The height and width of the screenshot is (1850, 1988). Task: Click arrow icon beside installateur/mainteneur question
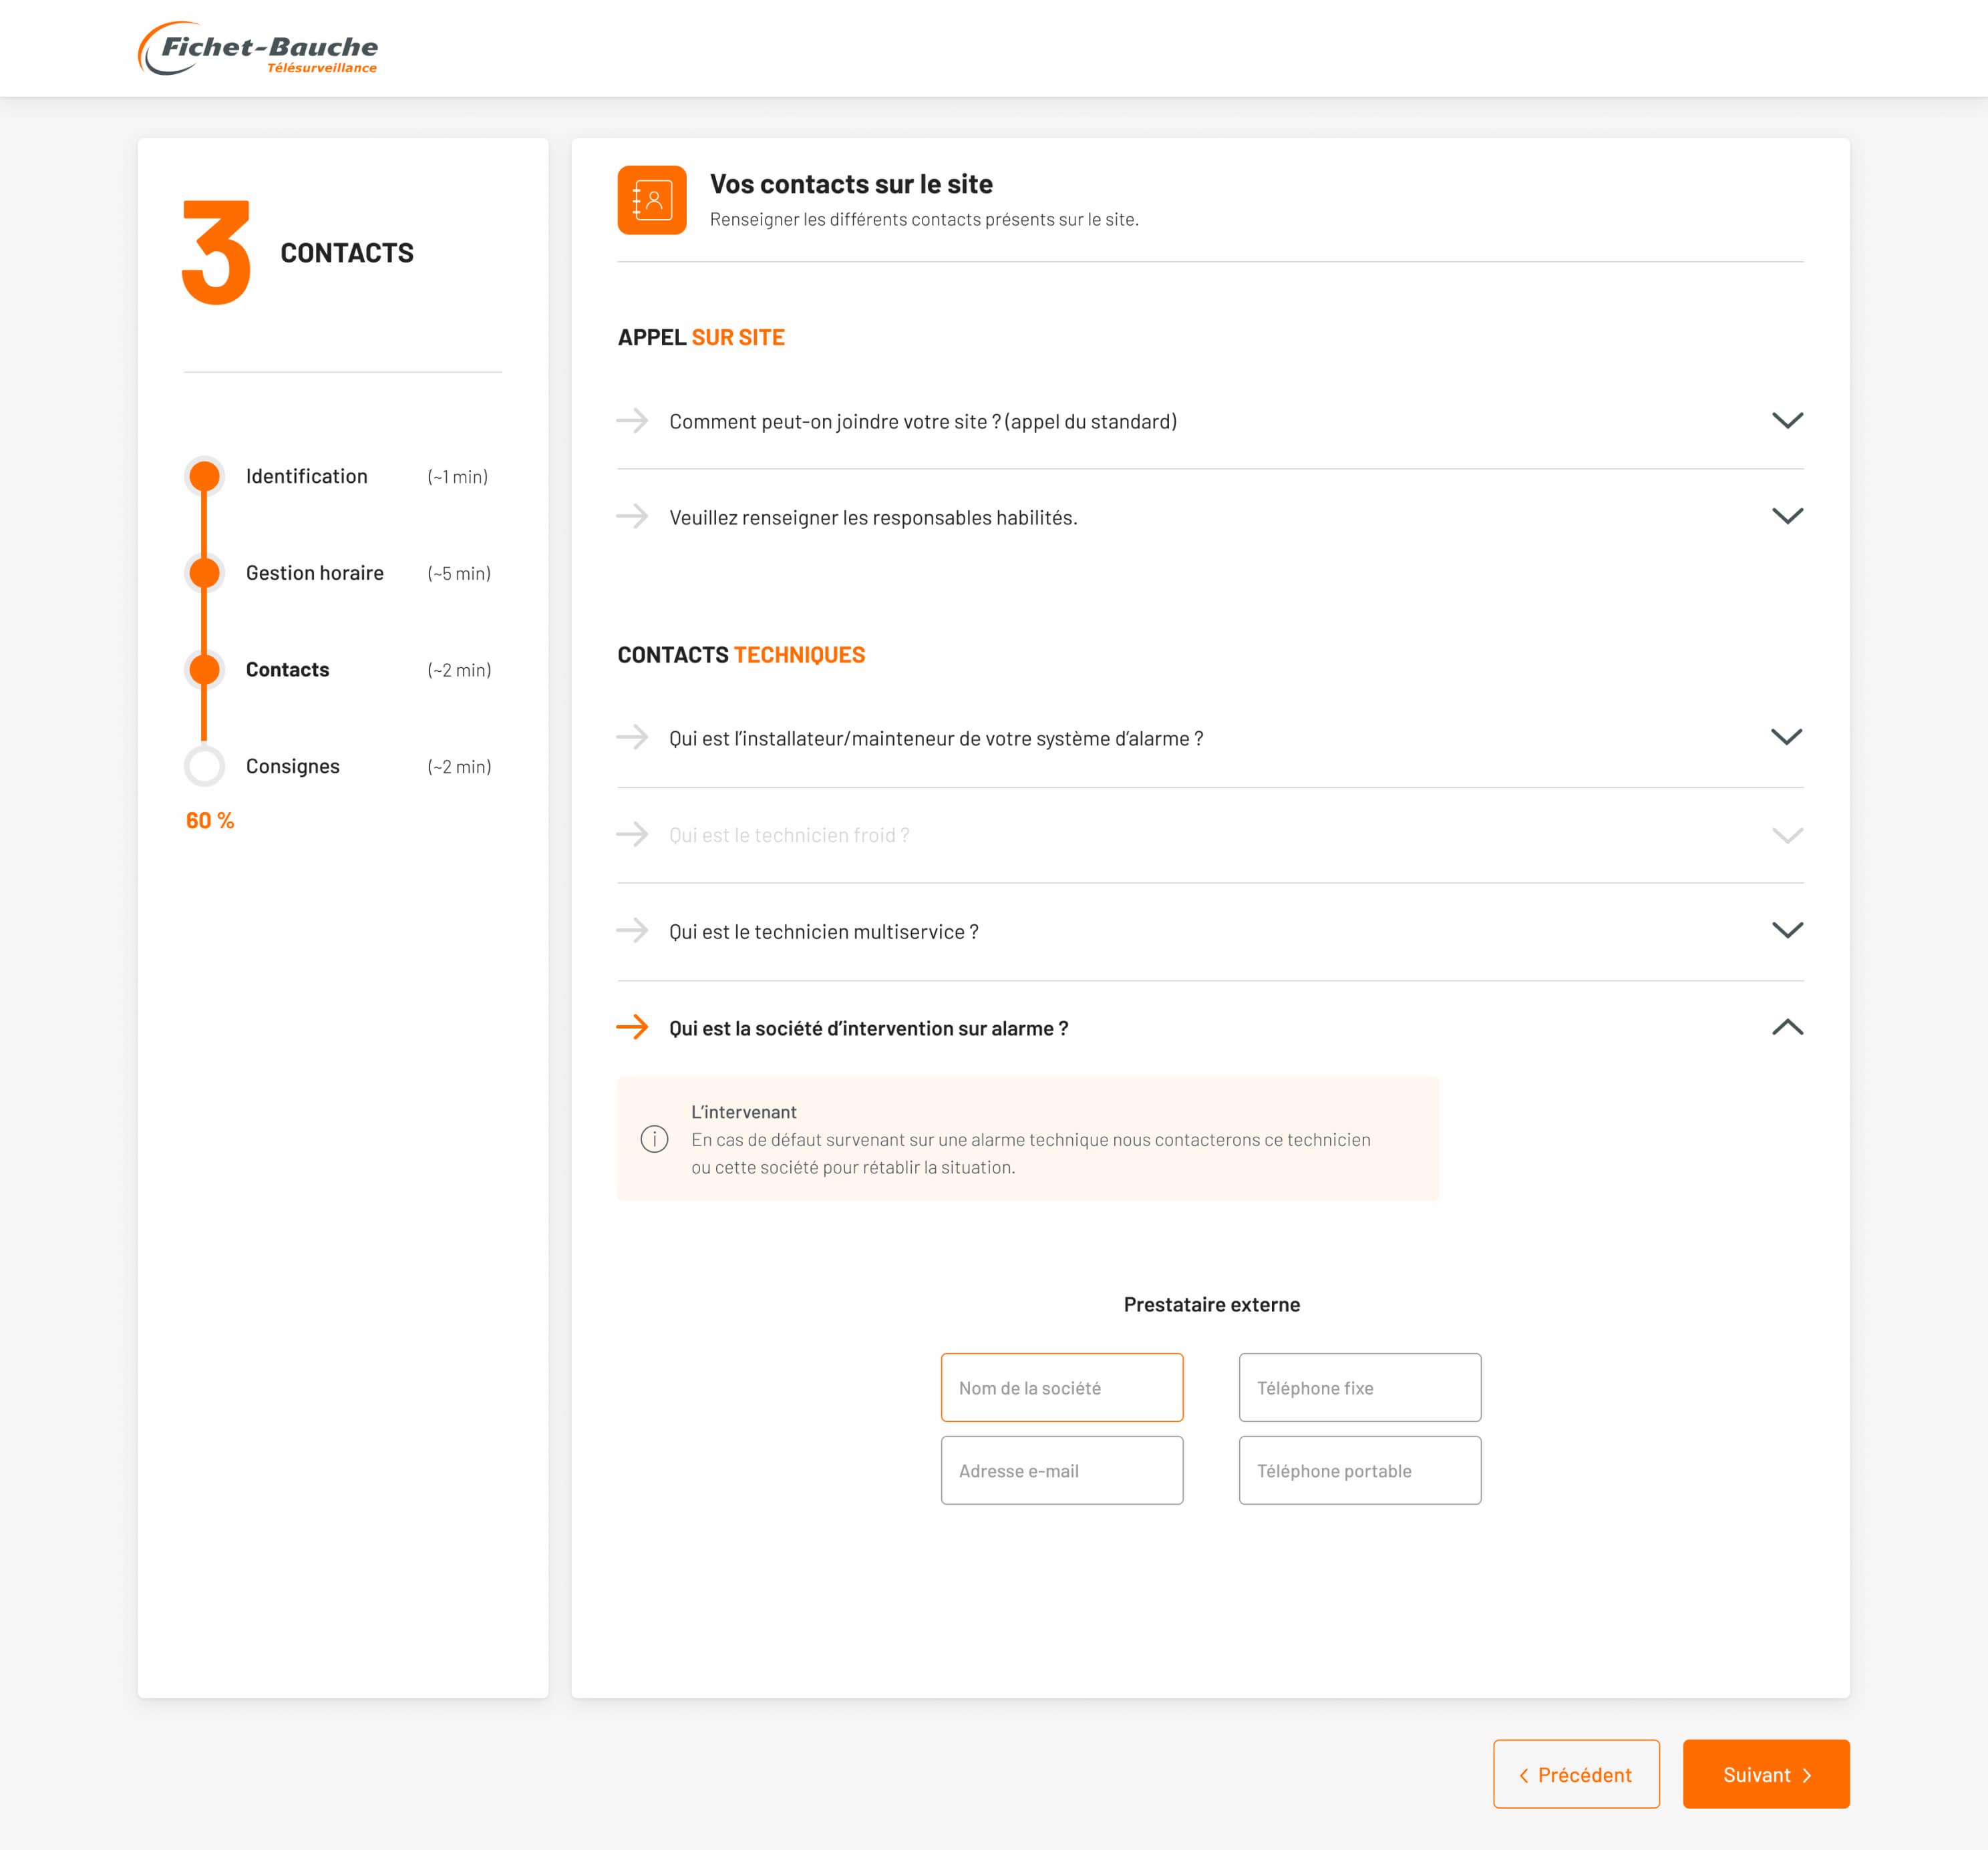[632, 738]
